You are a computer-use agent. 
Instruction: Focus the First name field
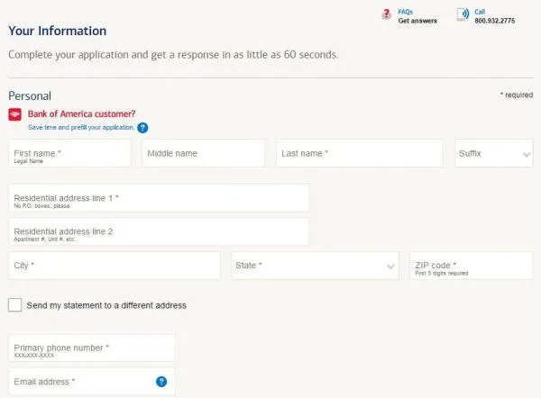pos(70,154)
